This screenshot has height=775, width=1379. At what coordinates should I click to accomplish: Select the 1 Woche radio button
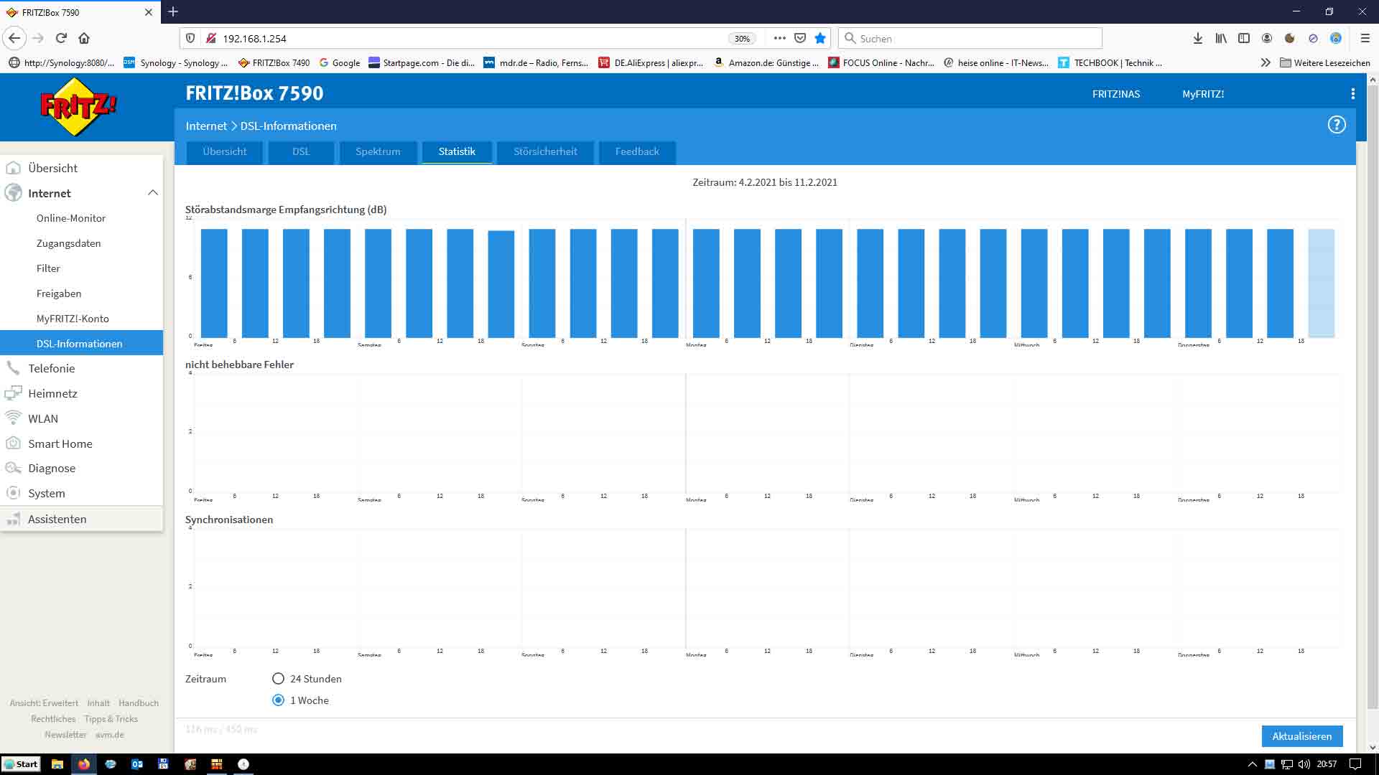[x=278, y=700]
